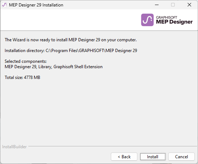Click the 'MEP Designer 29 Installation' window title
The width and height of the screenshot is (198, 164).
pyautogui.click(x=36, y=5)
